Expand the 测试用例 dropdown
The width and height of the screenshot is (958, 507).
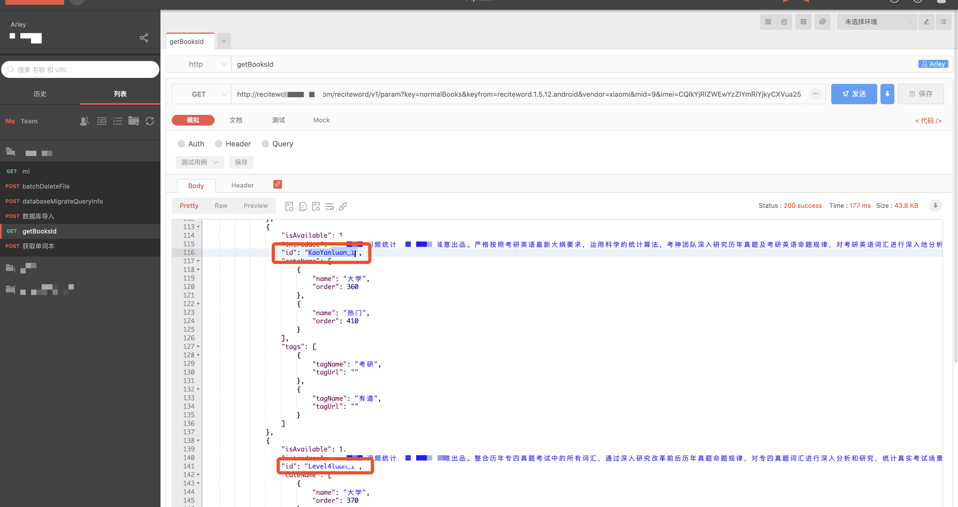(x=199, y=162)
